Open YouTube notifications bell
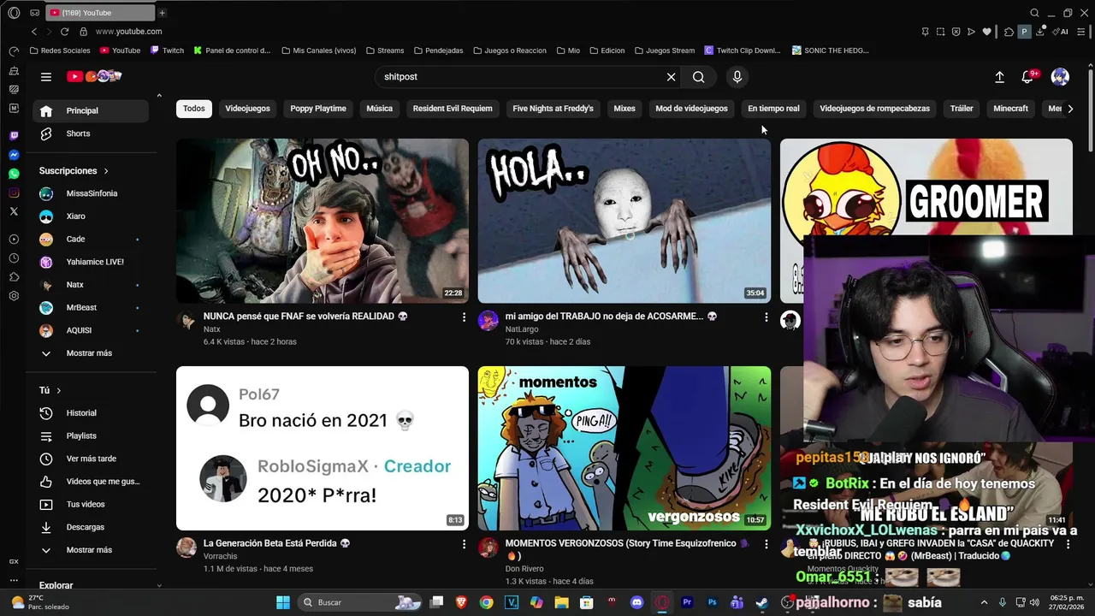Viewport: 1095px width, 616px height. click(1028, 77)
